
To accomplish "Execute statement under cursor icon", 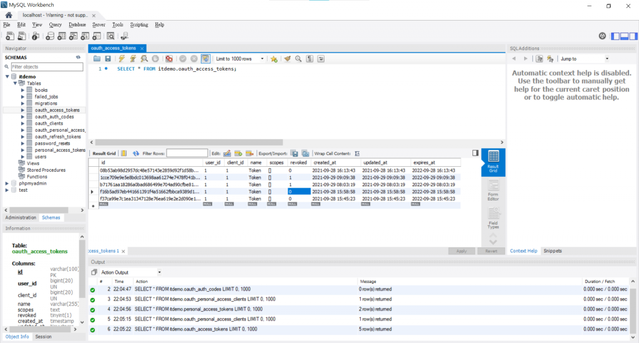I will [133, 59].
